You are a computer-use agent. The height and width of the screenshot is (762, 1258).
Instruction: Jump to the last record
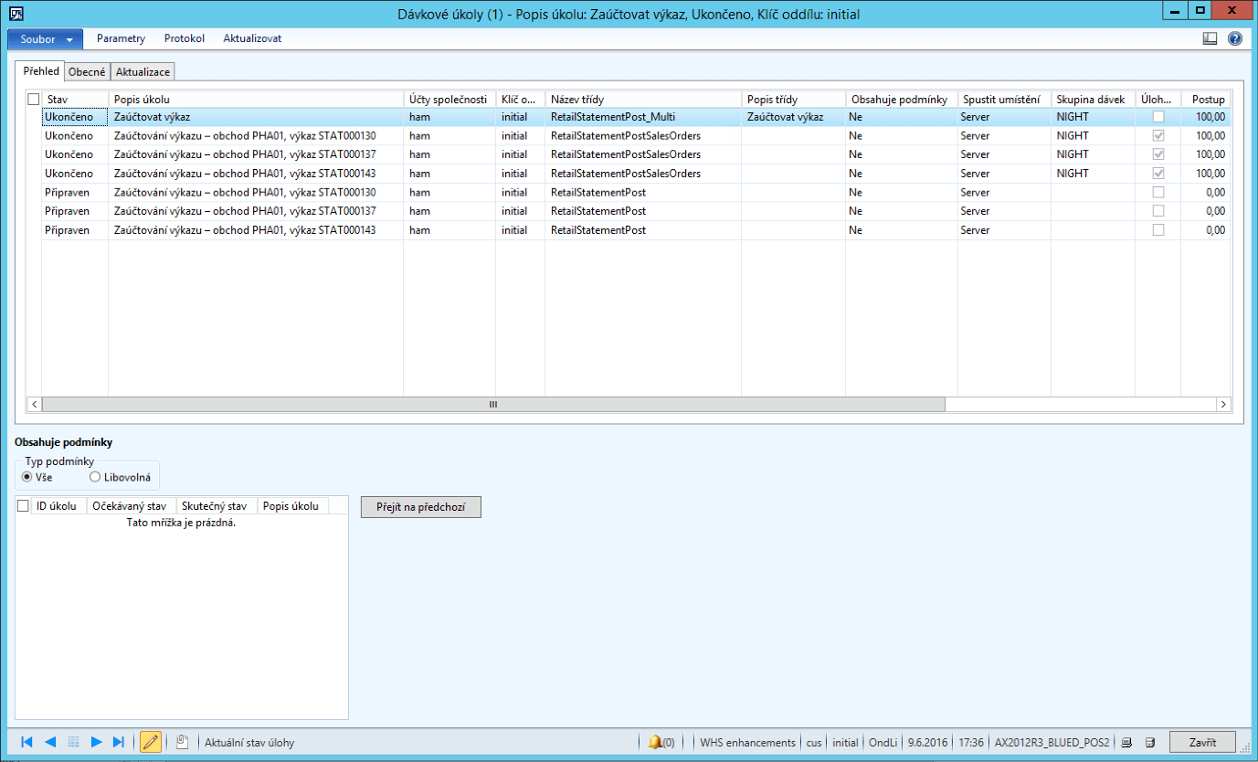[117, 742]
